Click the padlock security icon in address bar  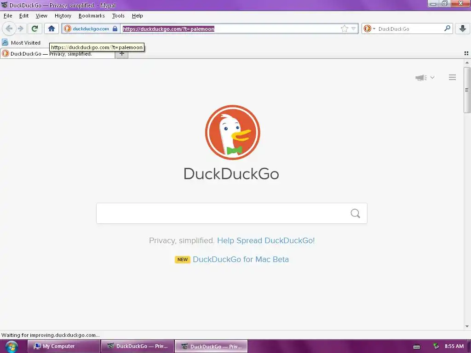click(x=115, y=28)
